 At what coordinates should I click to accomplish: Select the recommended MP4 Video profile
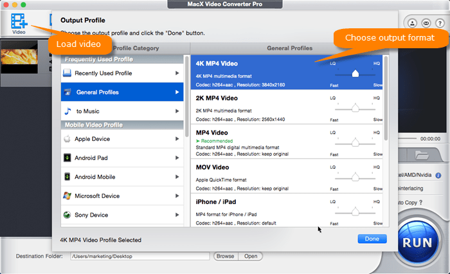point(287,142)
